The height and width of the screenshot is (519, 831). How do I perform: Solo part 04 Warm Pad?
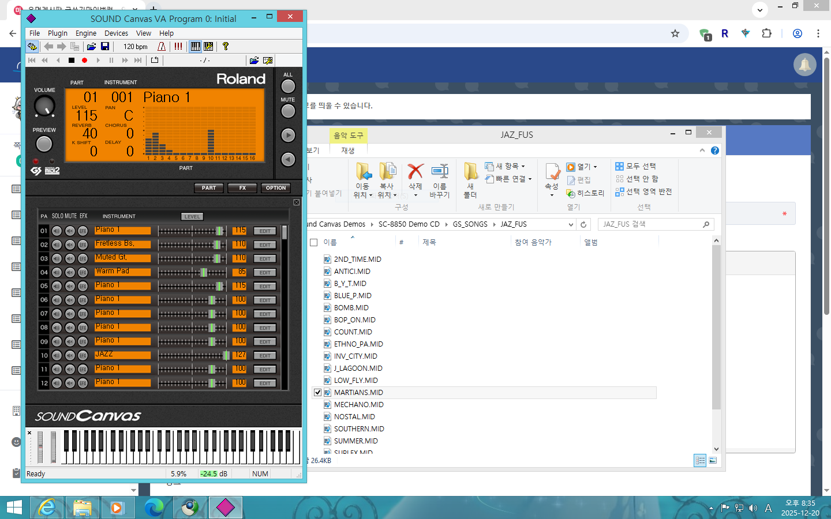point(57,272)
